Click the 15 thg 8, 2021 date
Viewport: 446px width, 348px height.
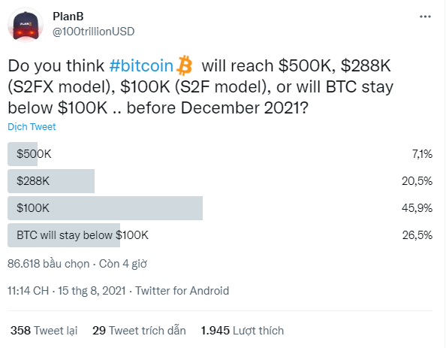92,291
